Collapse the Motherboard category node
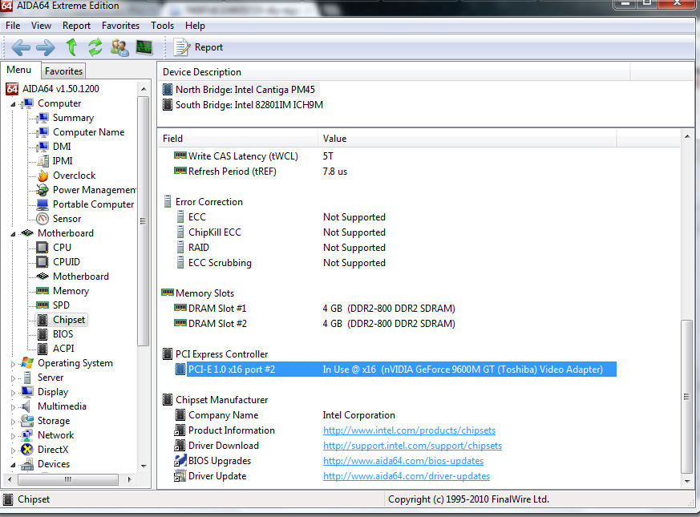 13,233
